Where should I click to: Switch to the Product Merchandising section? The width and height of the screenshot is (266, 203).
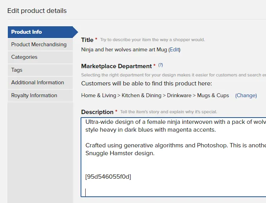tap(39, 45)
